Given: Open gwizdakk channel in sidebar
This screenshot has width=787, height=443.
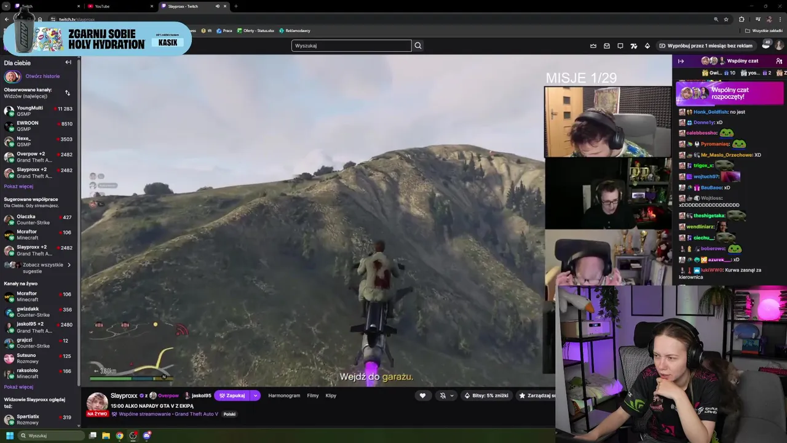Looking at the screenshot, I should pos(38,312).
